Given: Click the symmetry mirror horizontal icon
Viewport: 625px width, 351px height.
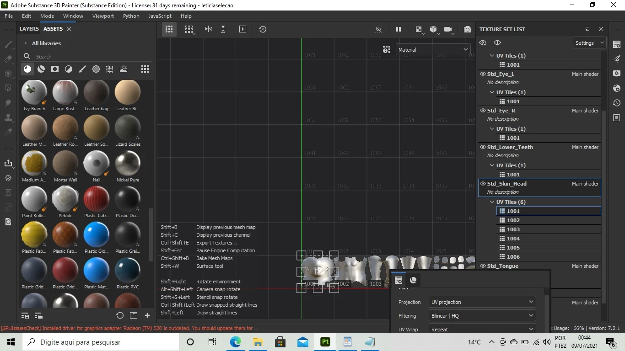Looking at the screenshot, I should click(209, 29).
